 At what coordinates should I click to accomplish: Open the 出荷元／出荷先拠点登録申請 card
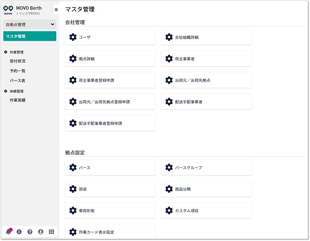pos(110,102)
